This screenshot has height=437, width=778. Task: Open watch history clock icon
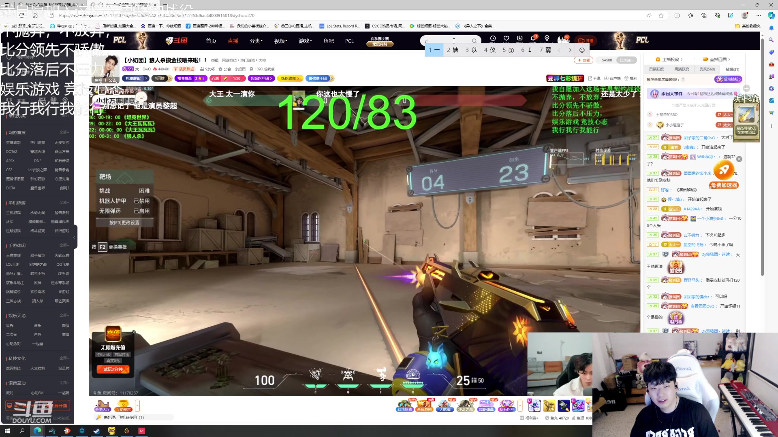pyautogui.click(x=493, y=38)
